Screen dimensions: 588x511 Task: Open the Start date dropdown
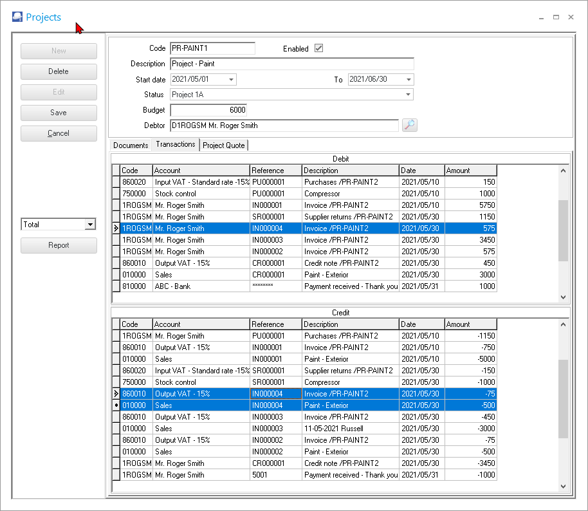[x=231, y=80]
